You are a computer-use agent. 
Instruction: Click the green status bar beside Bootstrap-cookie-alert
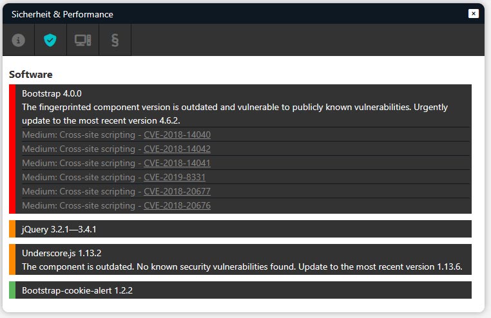(12, 290)
